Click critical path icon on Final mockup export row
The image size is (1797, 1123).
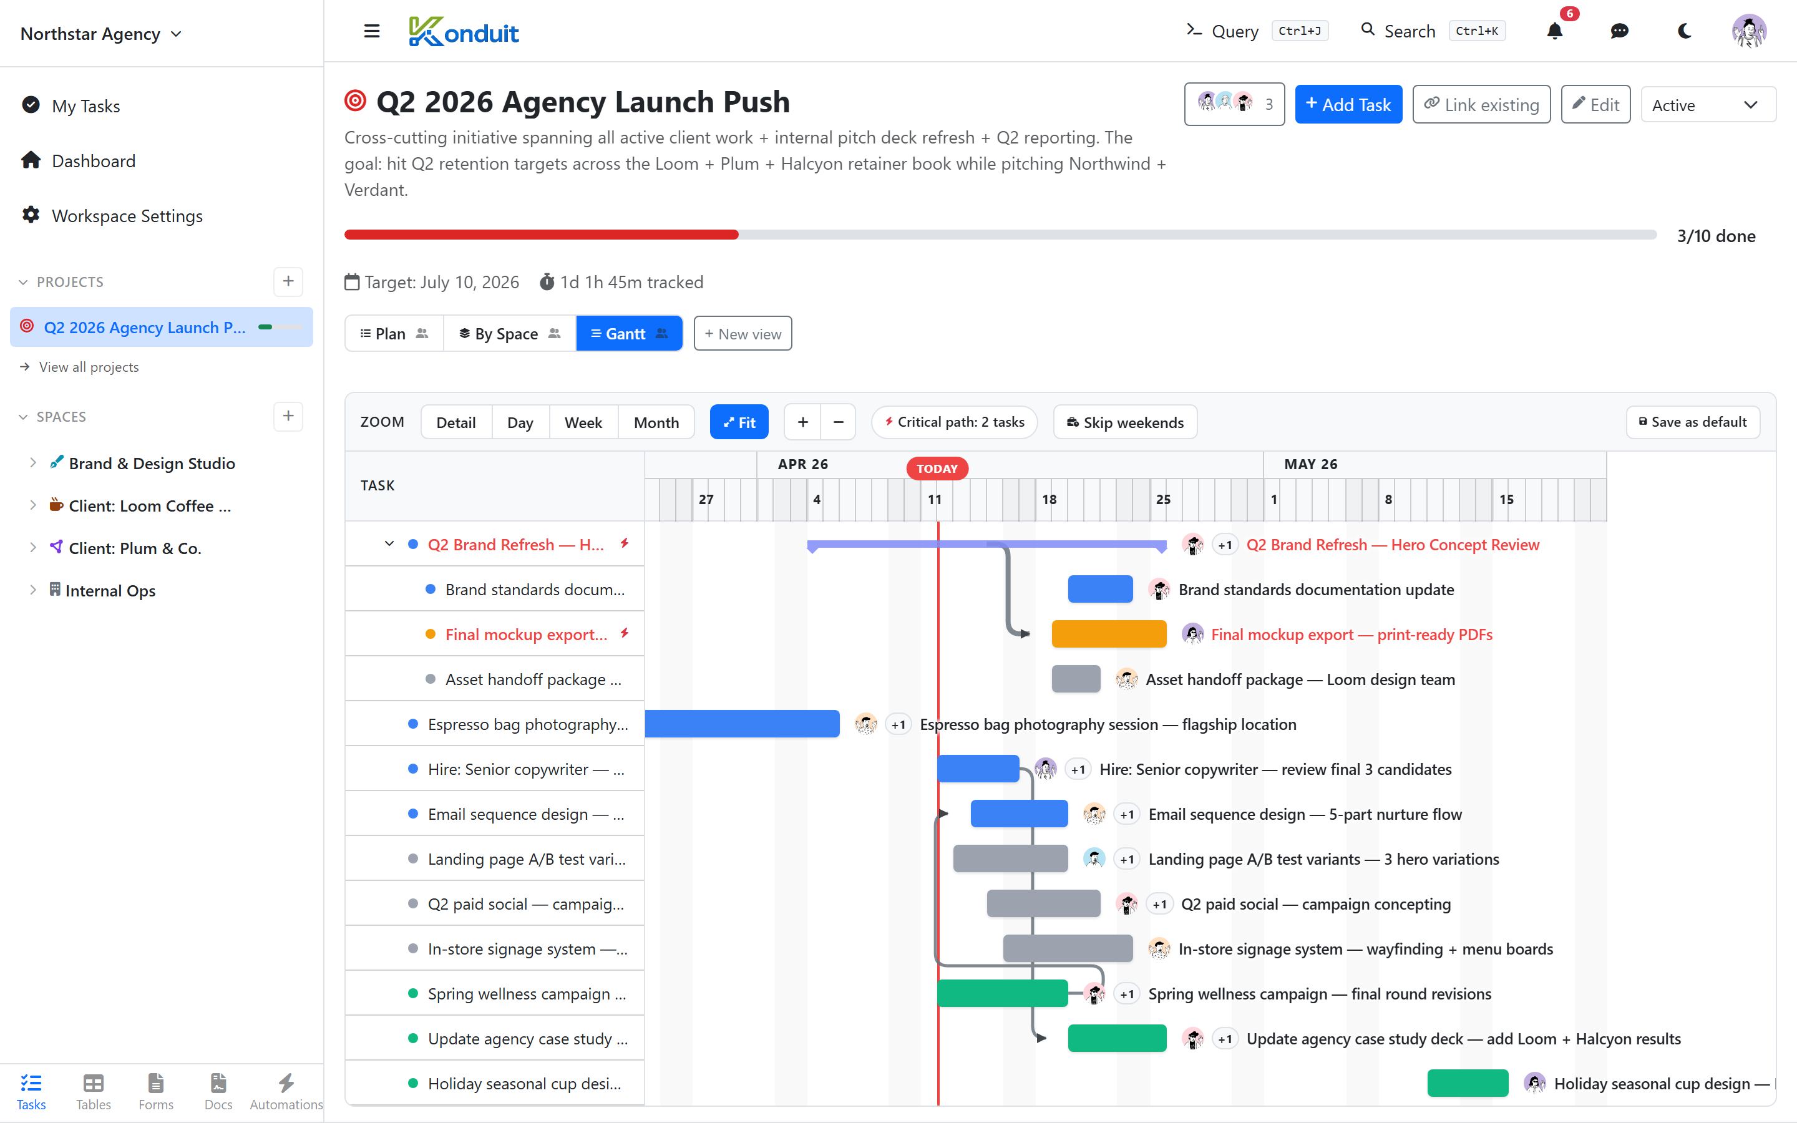(625, 633)
